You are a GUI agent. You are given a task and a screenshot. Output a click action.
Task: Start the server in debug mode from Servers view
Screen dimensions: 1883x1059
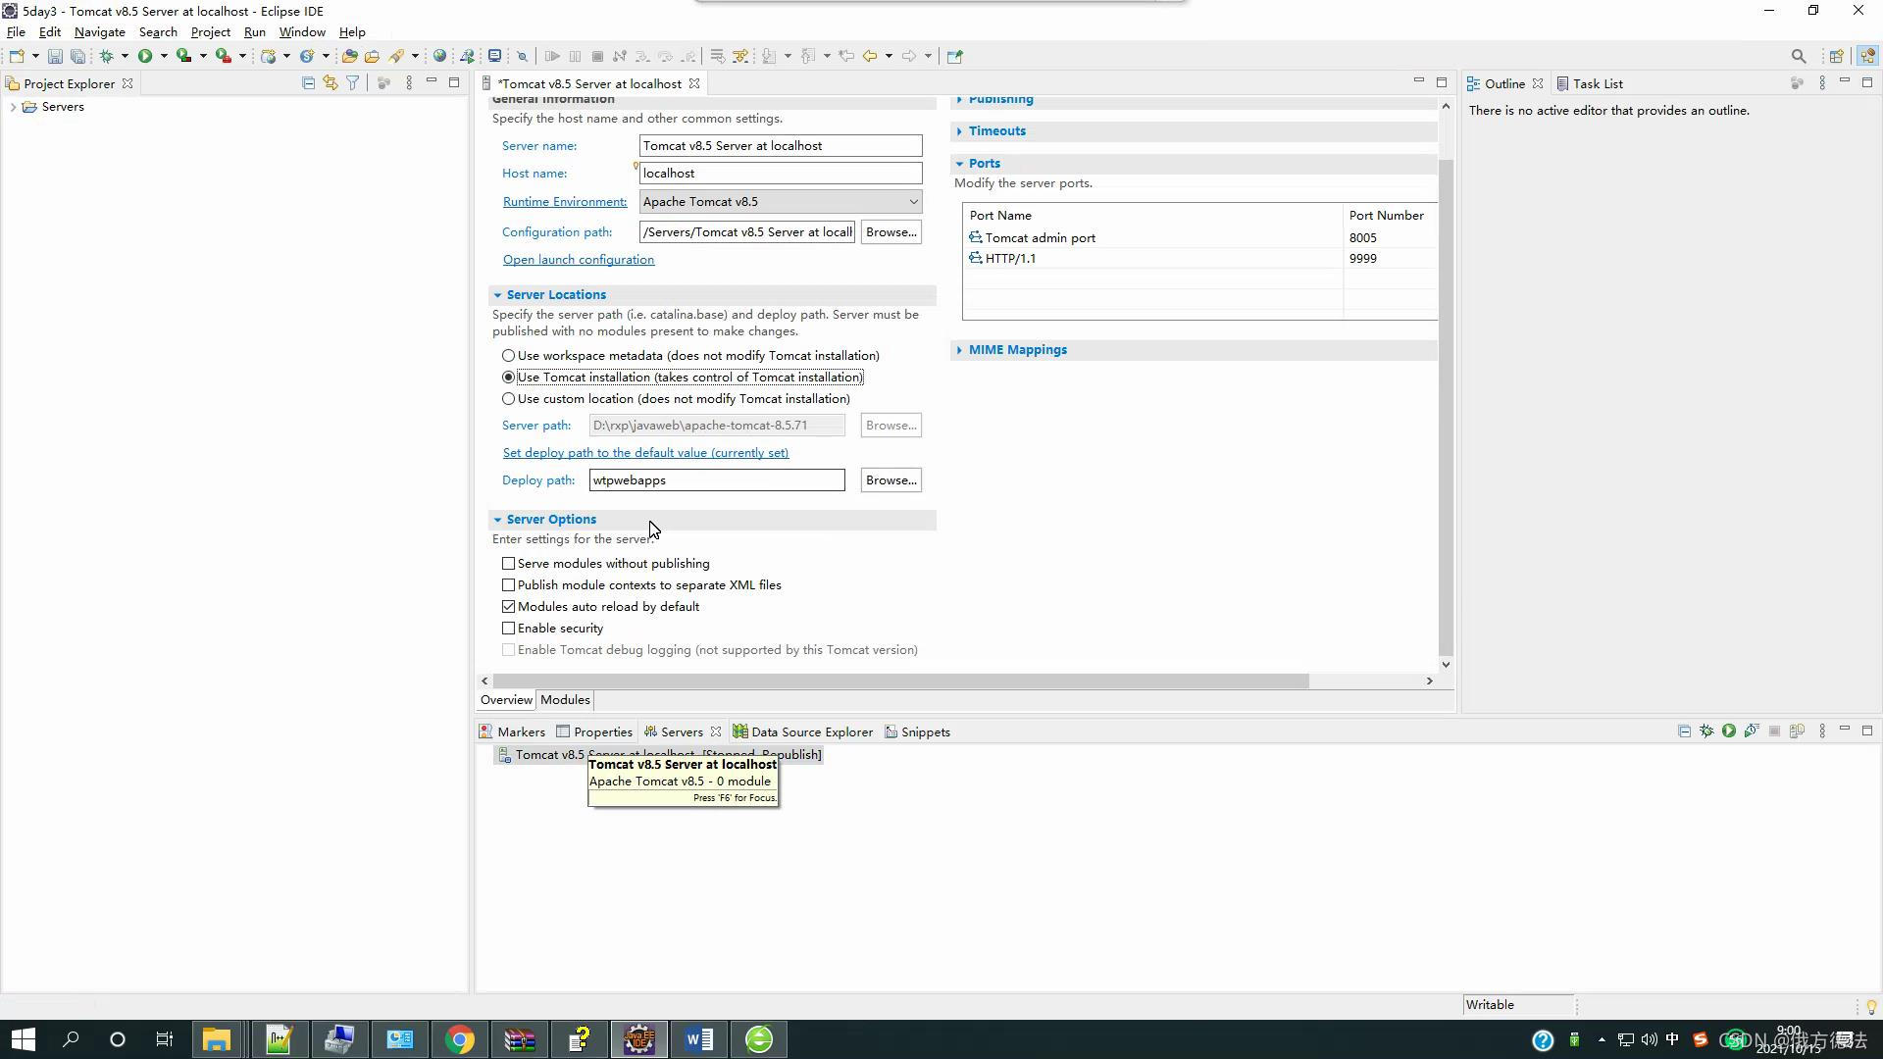click(x=1706, y=731)
